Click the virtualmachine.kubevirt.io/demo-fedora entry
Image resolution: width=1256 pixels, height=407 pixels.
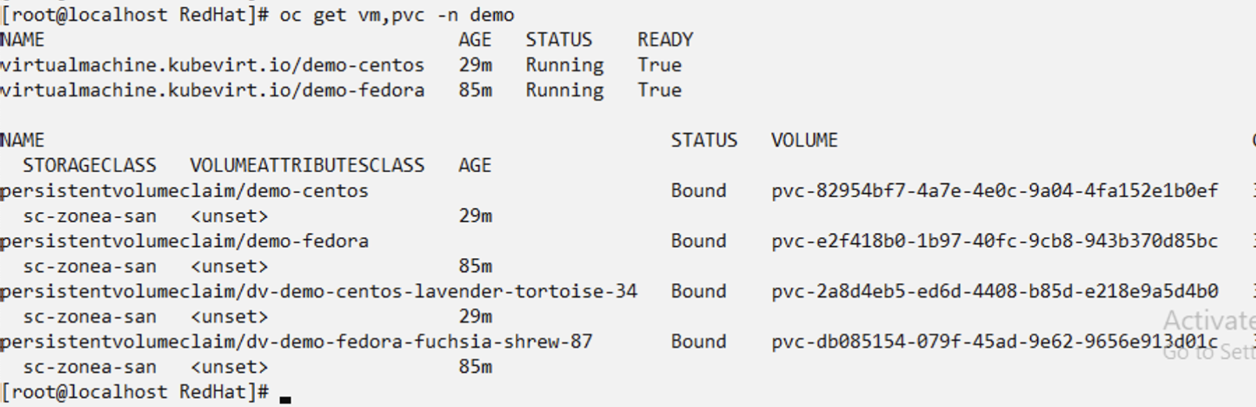tap(212, 90)
